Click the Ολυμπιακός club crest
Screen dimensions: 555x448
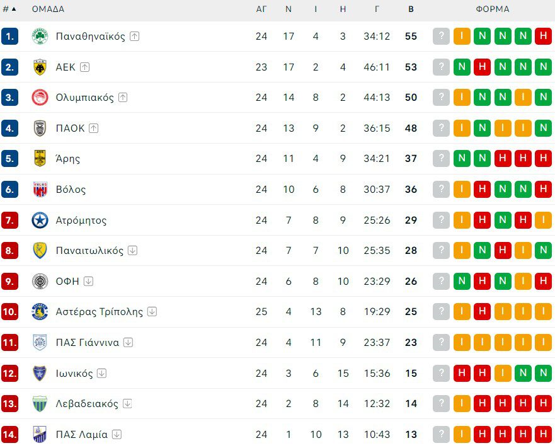coord(40,98)
